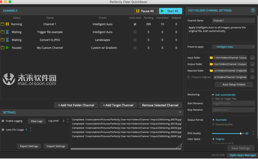The width and height of the screenshot is (258, 159).
Task: Toggle the Preserve originals checkbox
Action: coord(188,77)
